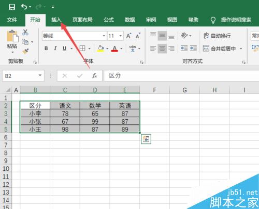The width and height of the screenshot is (259, 209).
Task: Toggle center horizontal alignment
Action: point(162,49)
